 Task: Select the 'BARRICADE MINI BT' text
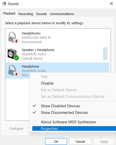point(36,38)
